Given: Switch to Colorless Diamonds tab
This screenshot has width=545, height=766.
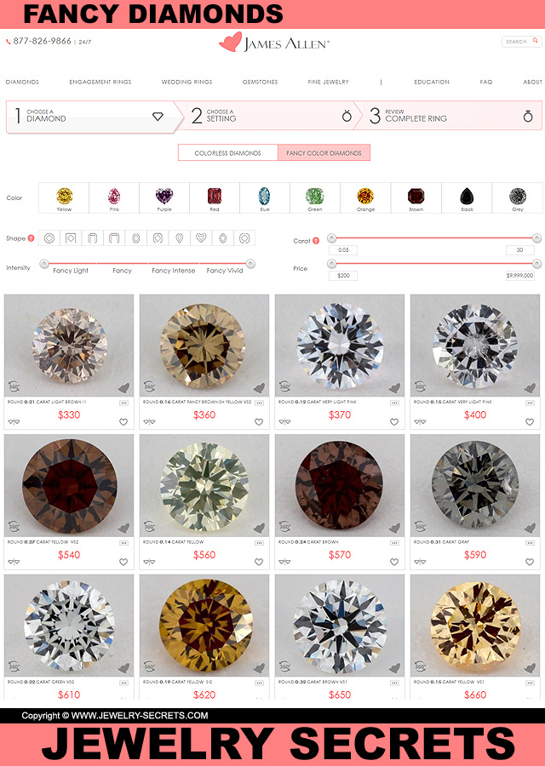Looking at the screenshot, I should [x=227, y=152].
